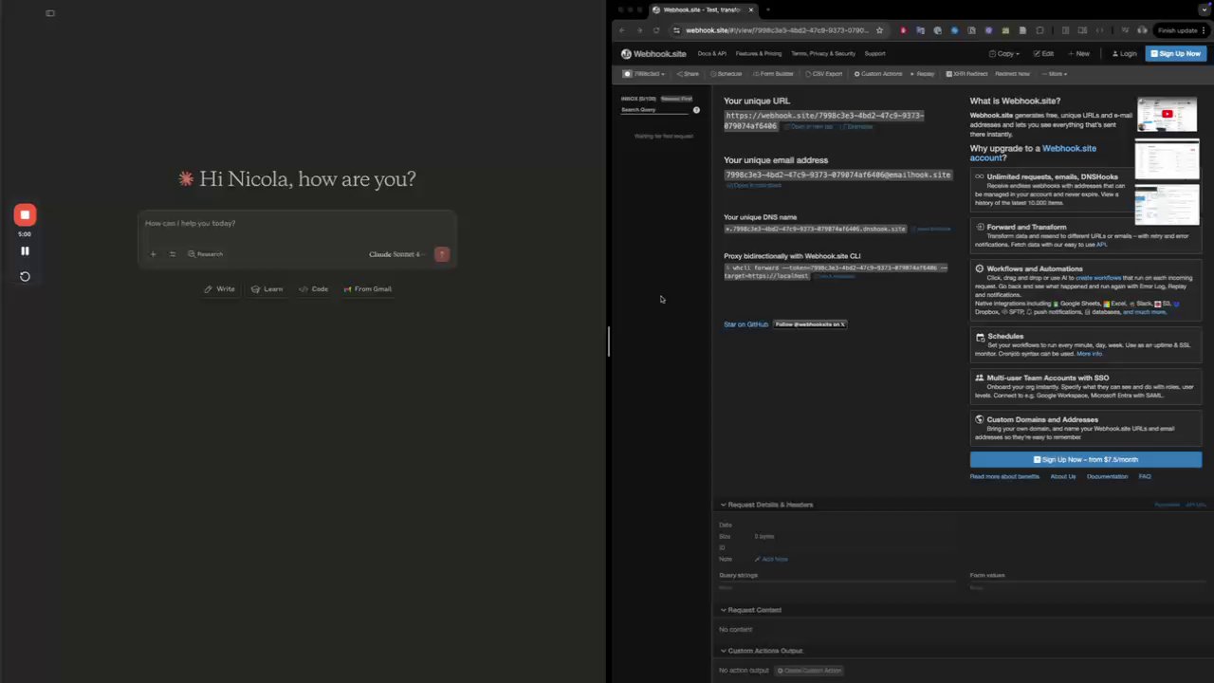Viewport: 1214px width, 683px height.
Task: Open the tools settings icon in chat box
Action: 173,254
